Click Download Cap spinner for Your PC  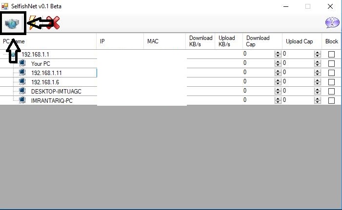tap(278, 63)
